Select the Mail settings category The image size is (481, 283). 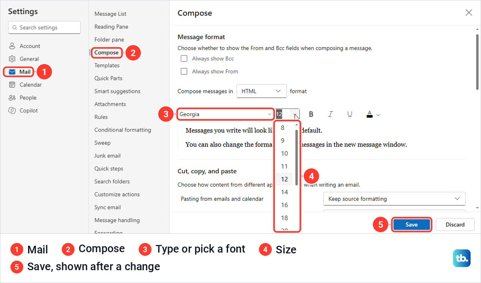[x=19, y=72]
